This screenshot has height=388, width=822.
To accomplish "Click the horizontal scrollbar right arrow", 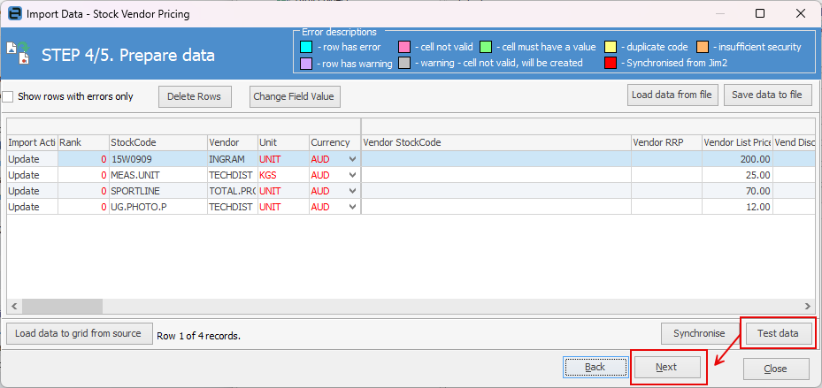I will point(809,306).
